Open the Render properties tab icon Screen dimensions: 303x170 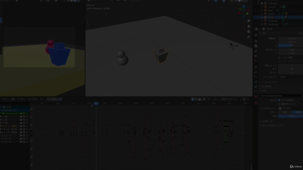click(256, 41)
